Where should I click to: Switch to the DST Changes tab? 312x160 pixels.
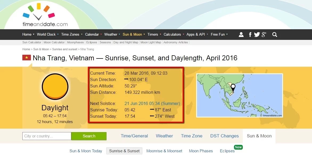pos(224,136)
